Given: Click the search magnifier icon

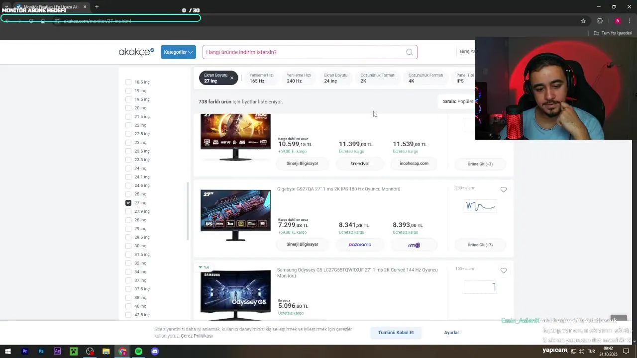Looking at the screenshot, I should click(409, 52).
